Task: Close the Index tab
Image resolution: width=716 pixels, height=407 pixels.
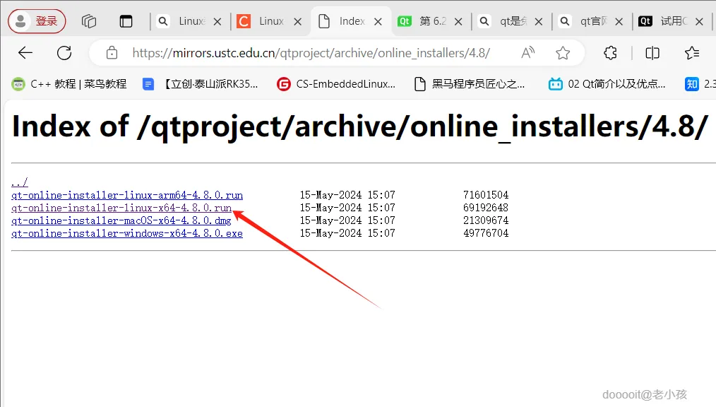Action: click(378, 21)
